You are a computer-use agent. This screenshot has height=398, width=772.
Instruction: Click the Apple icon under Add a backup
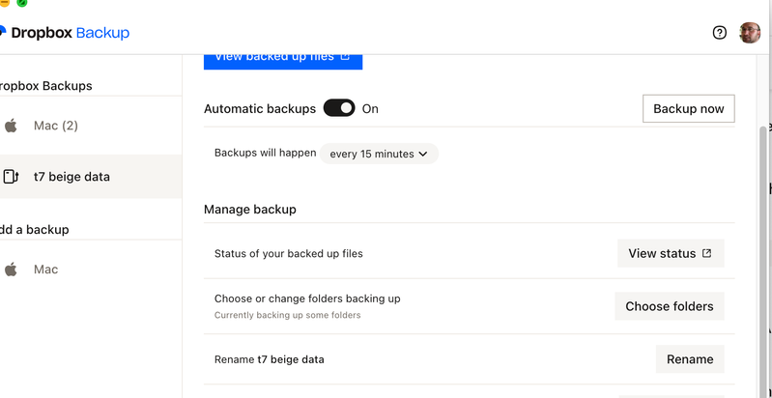click(x=12, y=270)
